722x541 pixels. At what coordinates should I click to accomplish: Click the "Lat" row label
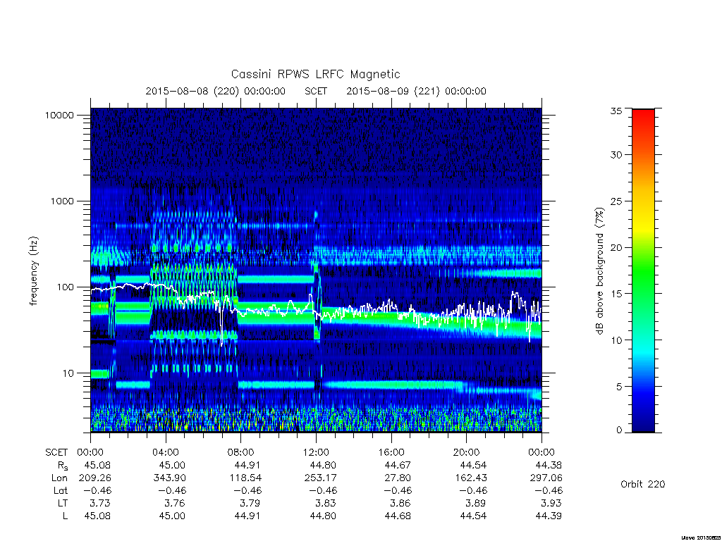(61, 490)
